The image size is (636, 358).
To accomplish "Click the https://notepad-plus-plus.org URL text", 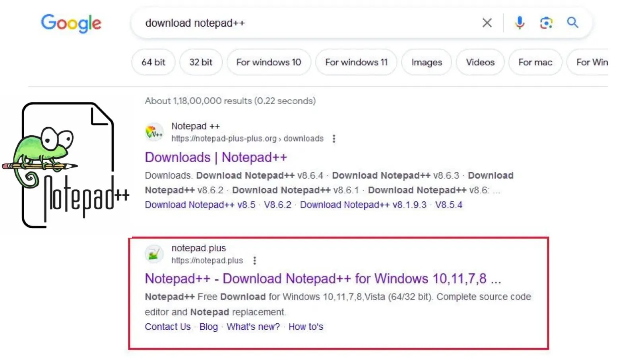I will pyautogui.click(x=247, y=138).
